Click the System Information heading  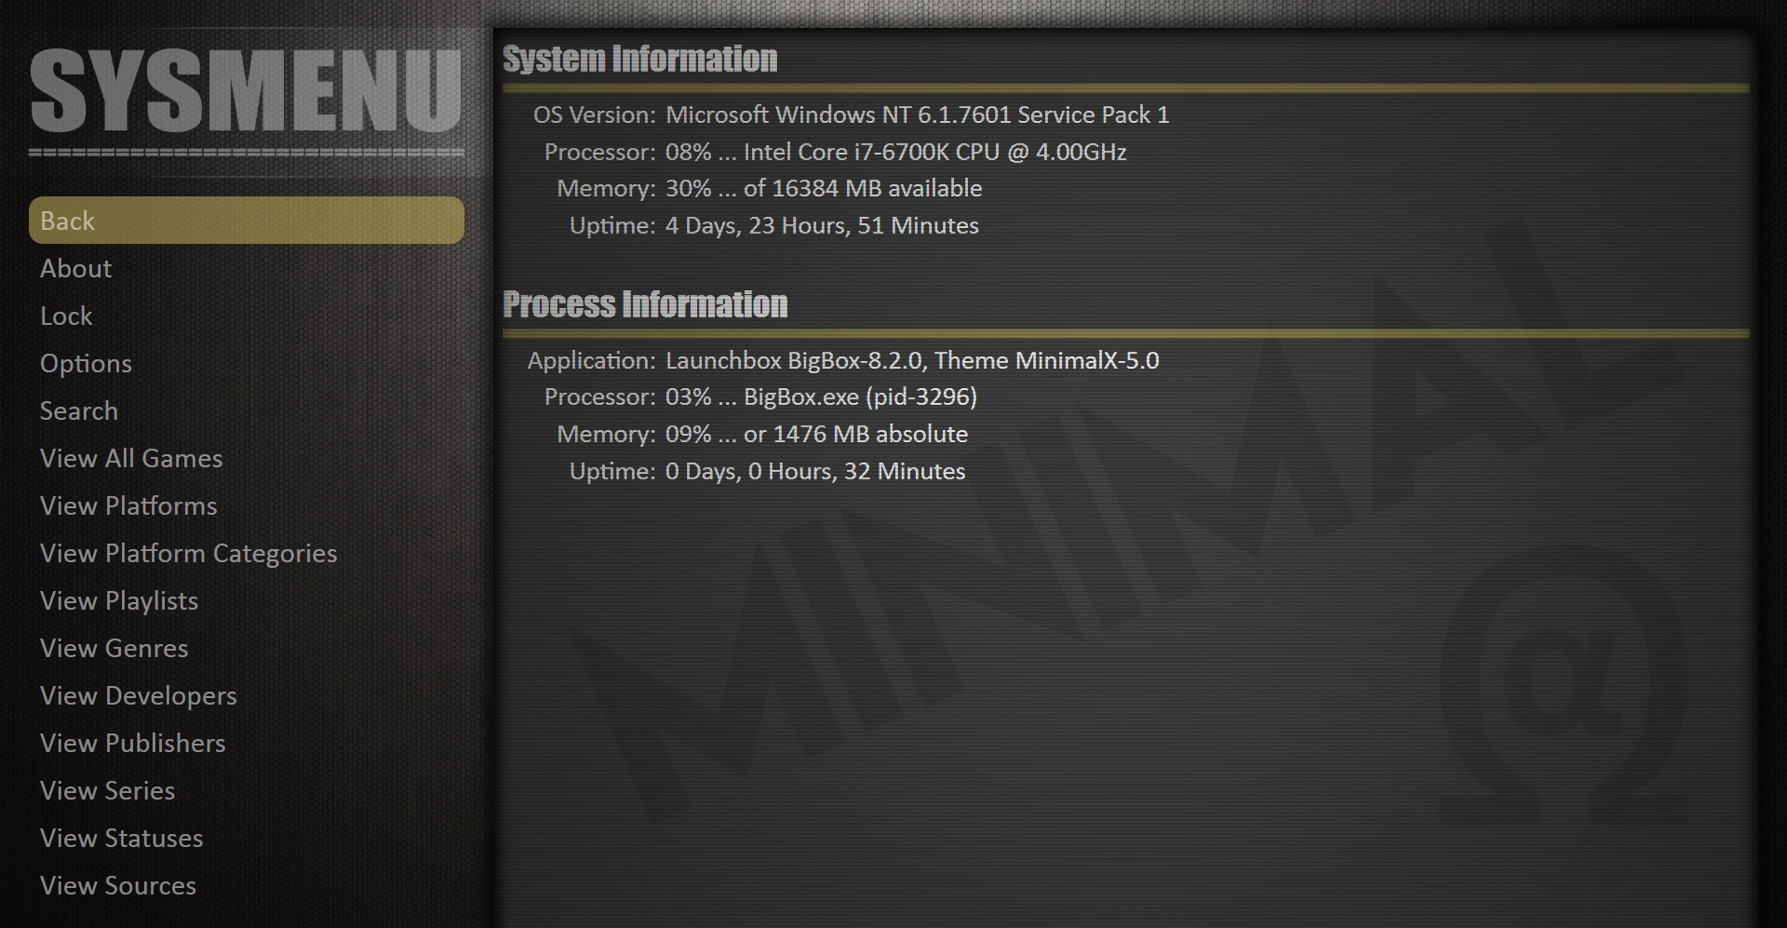[x=640, y=59]
